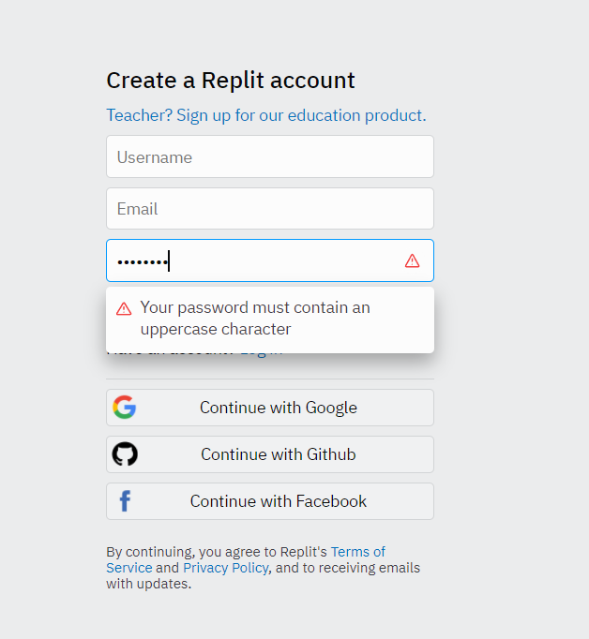Image resolution: width=589 pixels, height=639 pixels.
Task: Focus the Username input field
Action: [269, 157]
